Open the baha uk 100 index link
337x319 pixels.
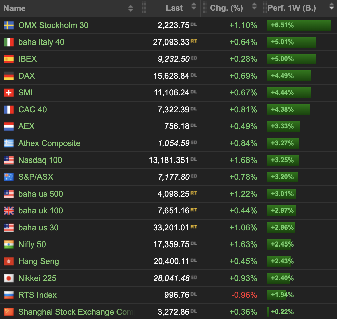tap(41, 211)
